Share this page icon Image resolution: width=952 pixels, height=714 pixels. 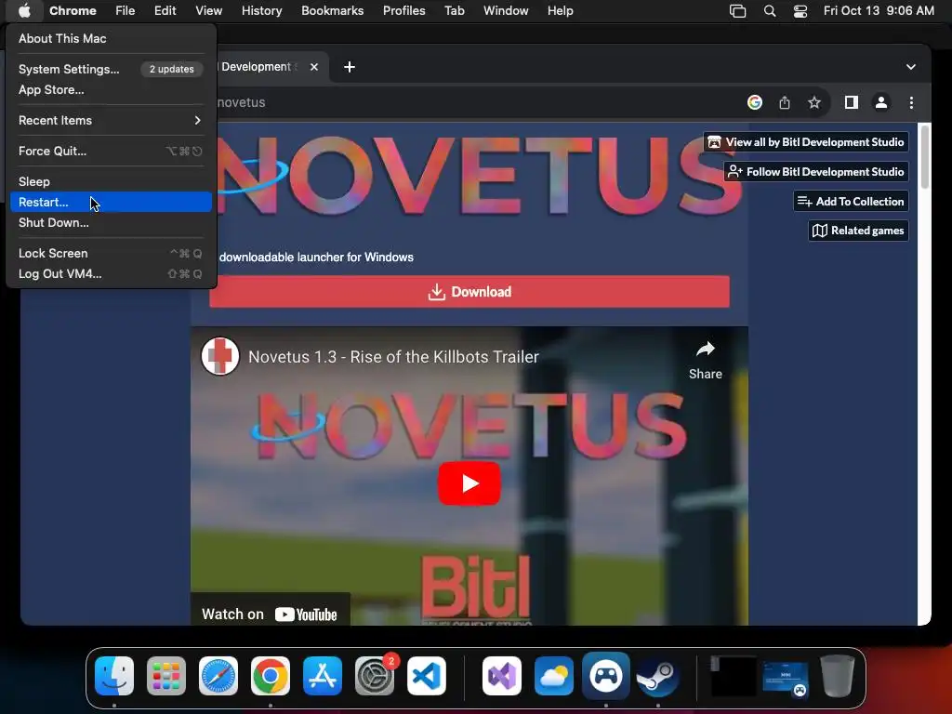click(785, 102)
